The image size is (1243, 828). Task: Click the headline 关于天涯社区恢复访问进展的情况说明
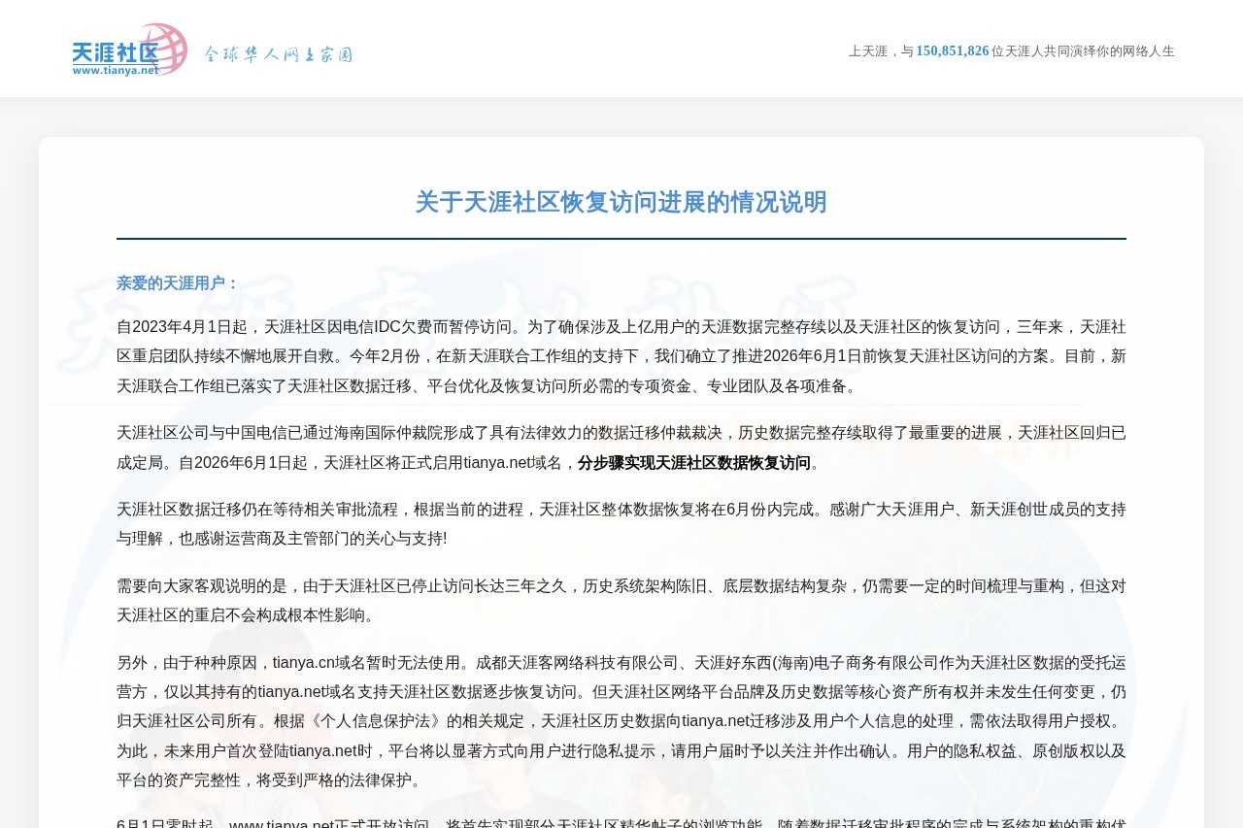click(x=621, y=202)
